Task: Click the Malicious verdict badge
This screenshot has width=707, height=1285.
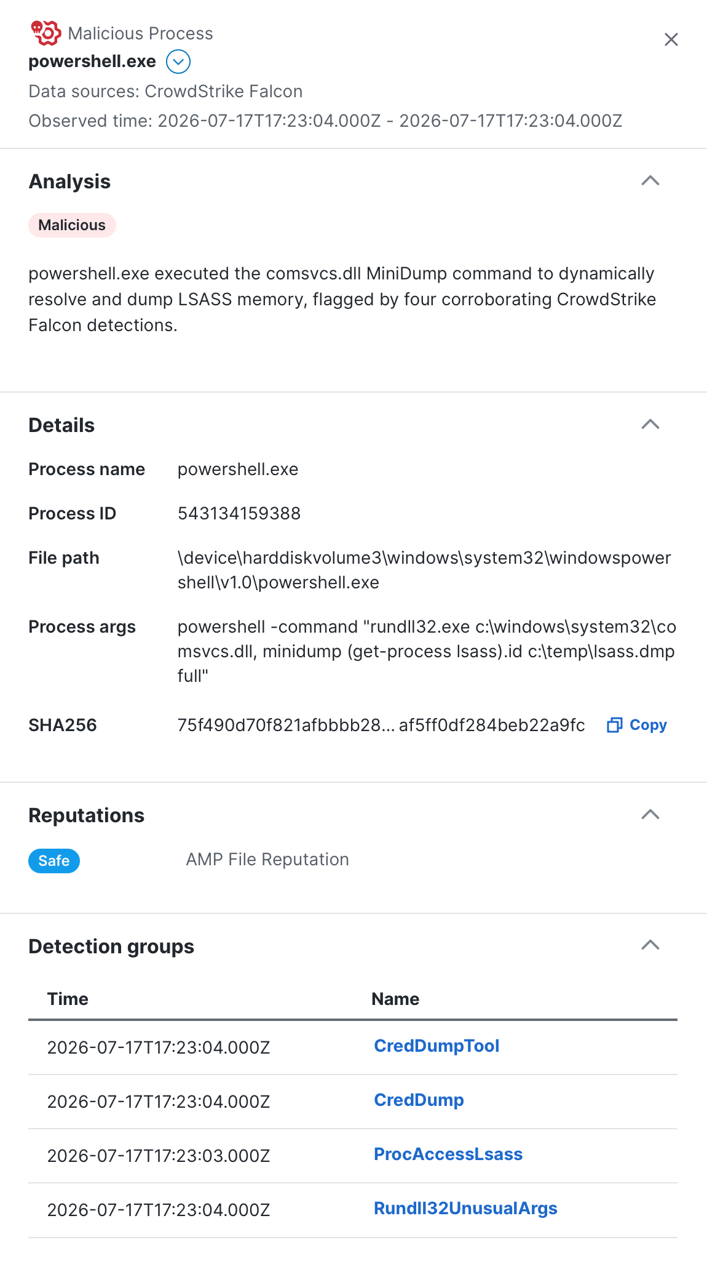Action: (72, 225)
